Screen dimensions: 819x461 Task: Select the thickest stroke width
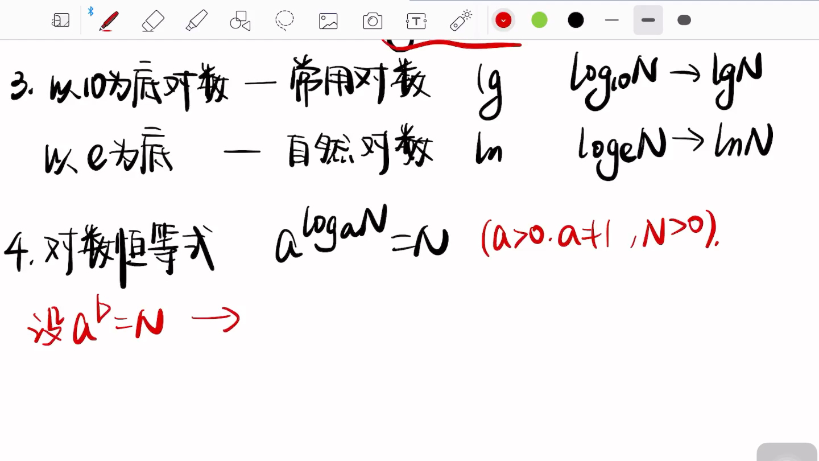click(x=684, y=20)
